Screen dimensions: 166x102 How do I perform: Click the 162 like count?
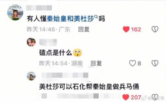136,29
